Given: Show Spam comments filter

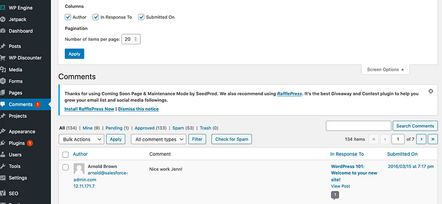Looking at the screenshot, I should (x=178, y=128).
